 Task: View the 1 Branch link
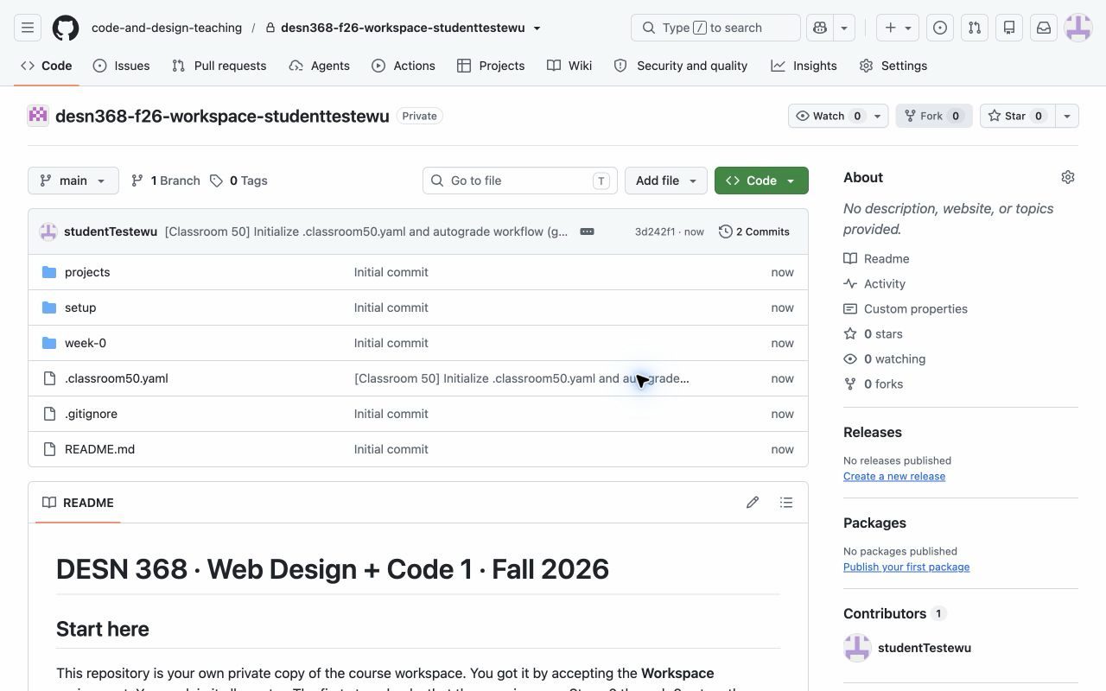(x=165, y=181)
